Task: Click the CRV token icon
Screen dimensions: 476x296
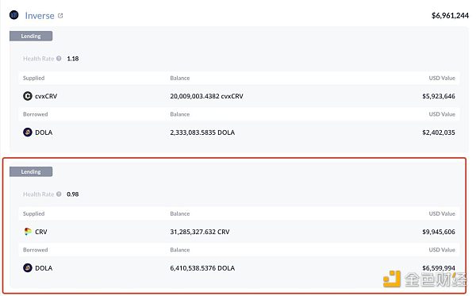Action: [28, 232]
